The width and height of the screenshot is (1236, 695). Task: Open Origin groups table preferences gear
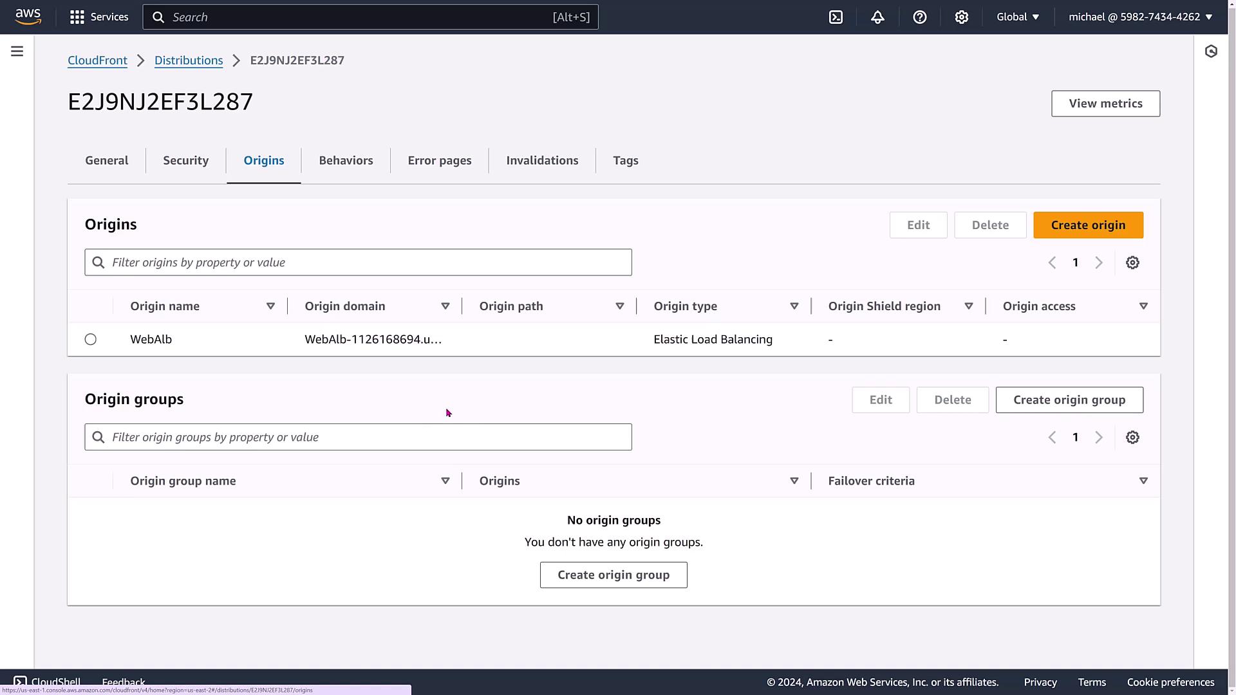pos(1132,438)
